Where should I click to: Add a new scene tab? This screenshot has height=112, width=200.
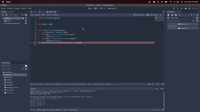point(59,12)
